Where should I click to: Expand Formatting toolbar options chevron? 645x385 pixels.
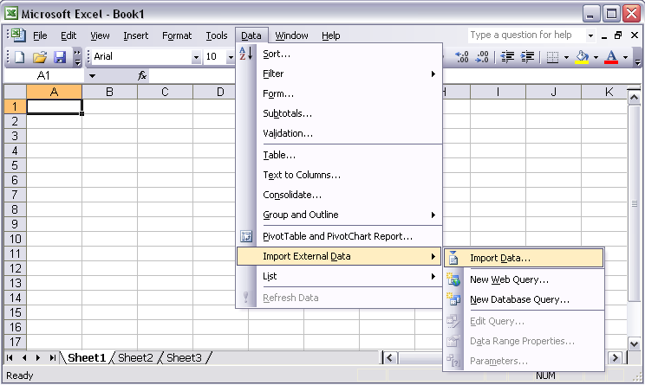(x=637, y=57)
